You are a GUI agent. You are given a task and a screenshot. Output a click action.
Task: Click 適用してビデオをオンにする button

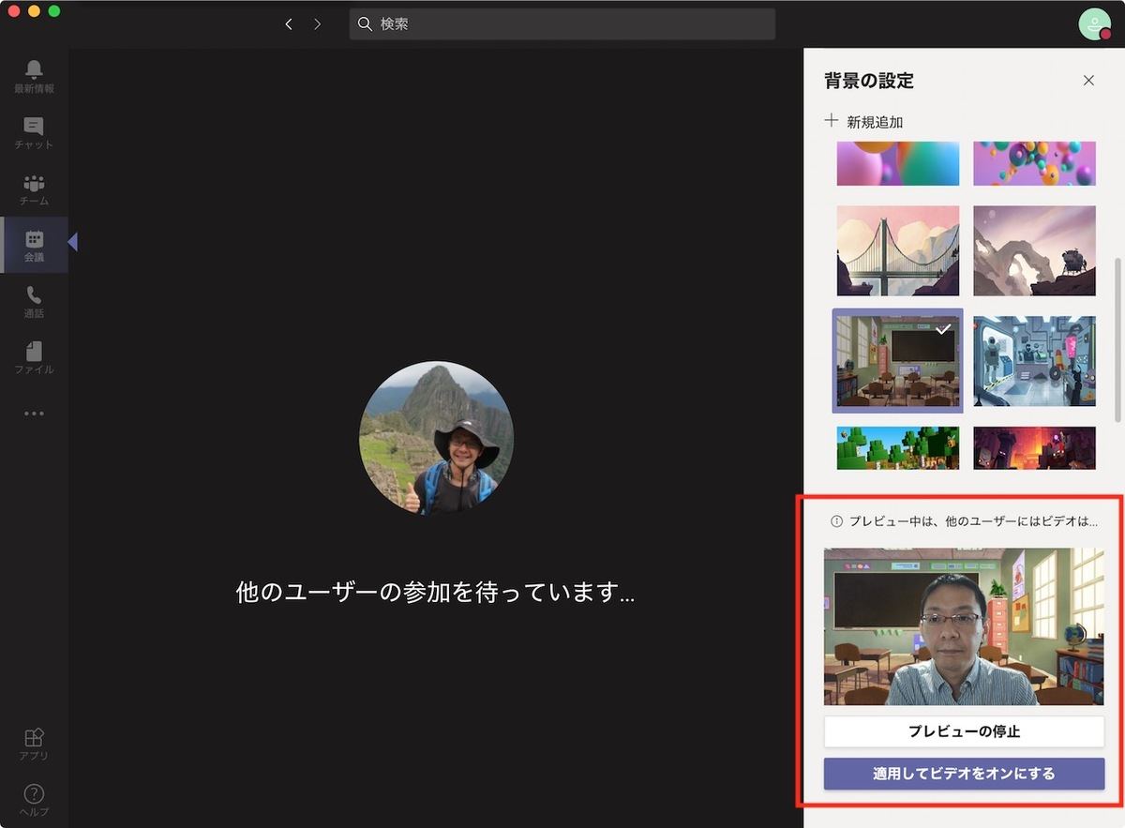(964, 774)
